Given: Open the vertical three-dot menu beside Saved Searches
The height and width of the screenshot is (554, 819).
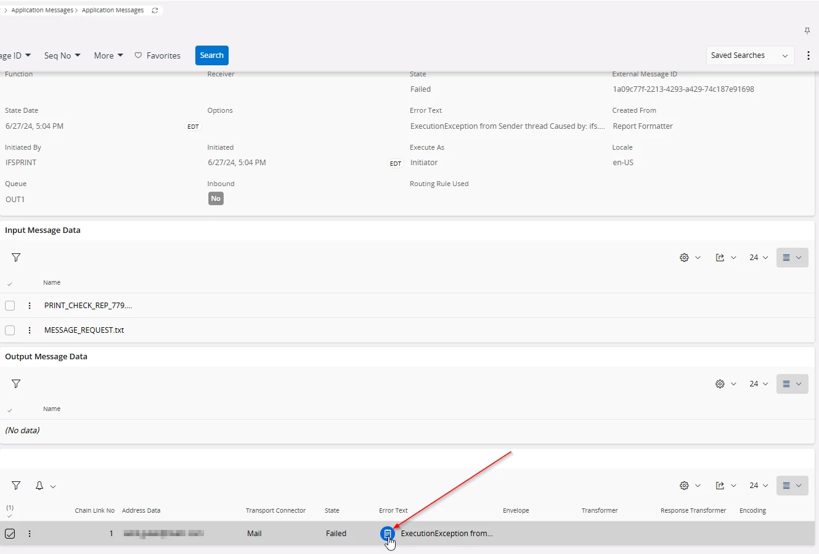Looking at the screenshot, I should tap(809, 55).
